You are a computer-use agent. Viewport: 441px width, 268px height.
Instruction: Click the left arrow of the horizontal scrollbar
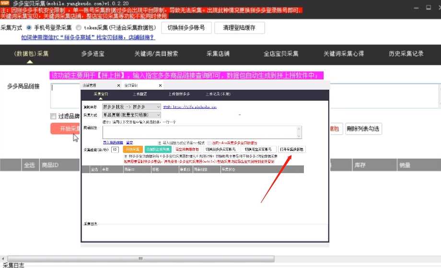point(3,259)
